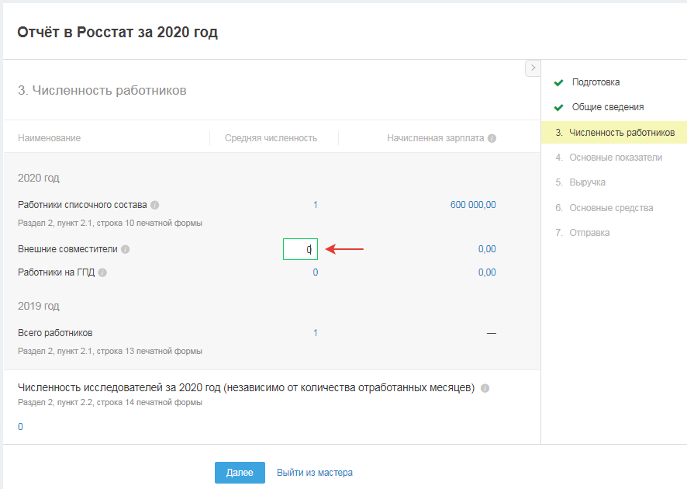Switch to Выручка step
This screenshot has height=489, width=687.
pos(587,182)
